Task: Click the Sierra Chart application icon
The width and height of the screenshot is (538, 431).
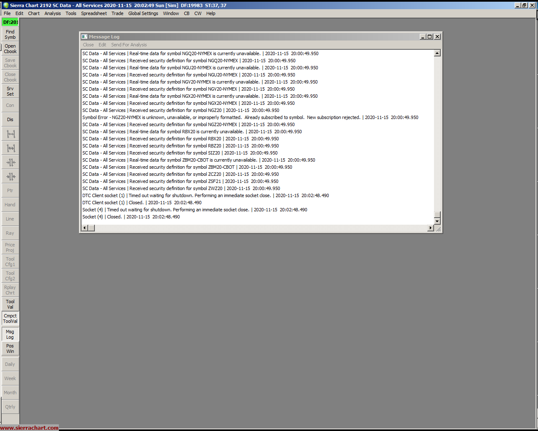Action: 6,5
